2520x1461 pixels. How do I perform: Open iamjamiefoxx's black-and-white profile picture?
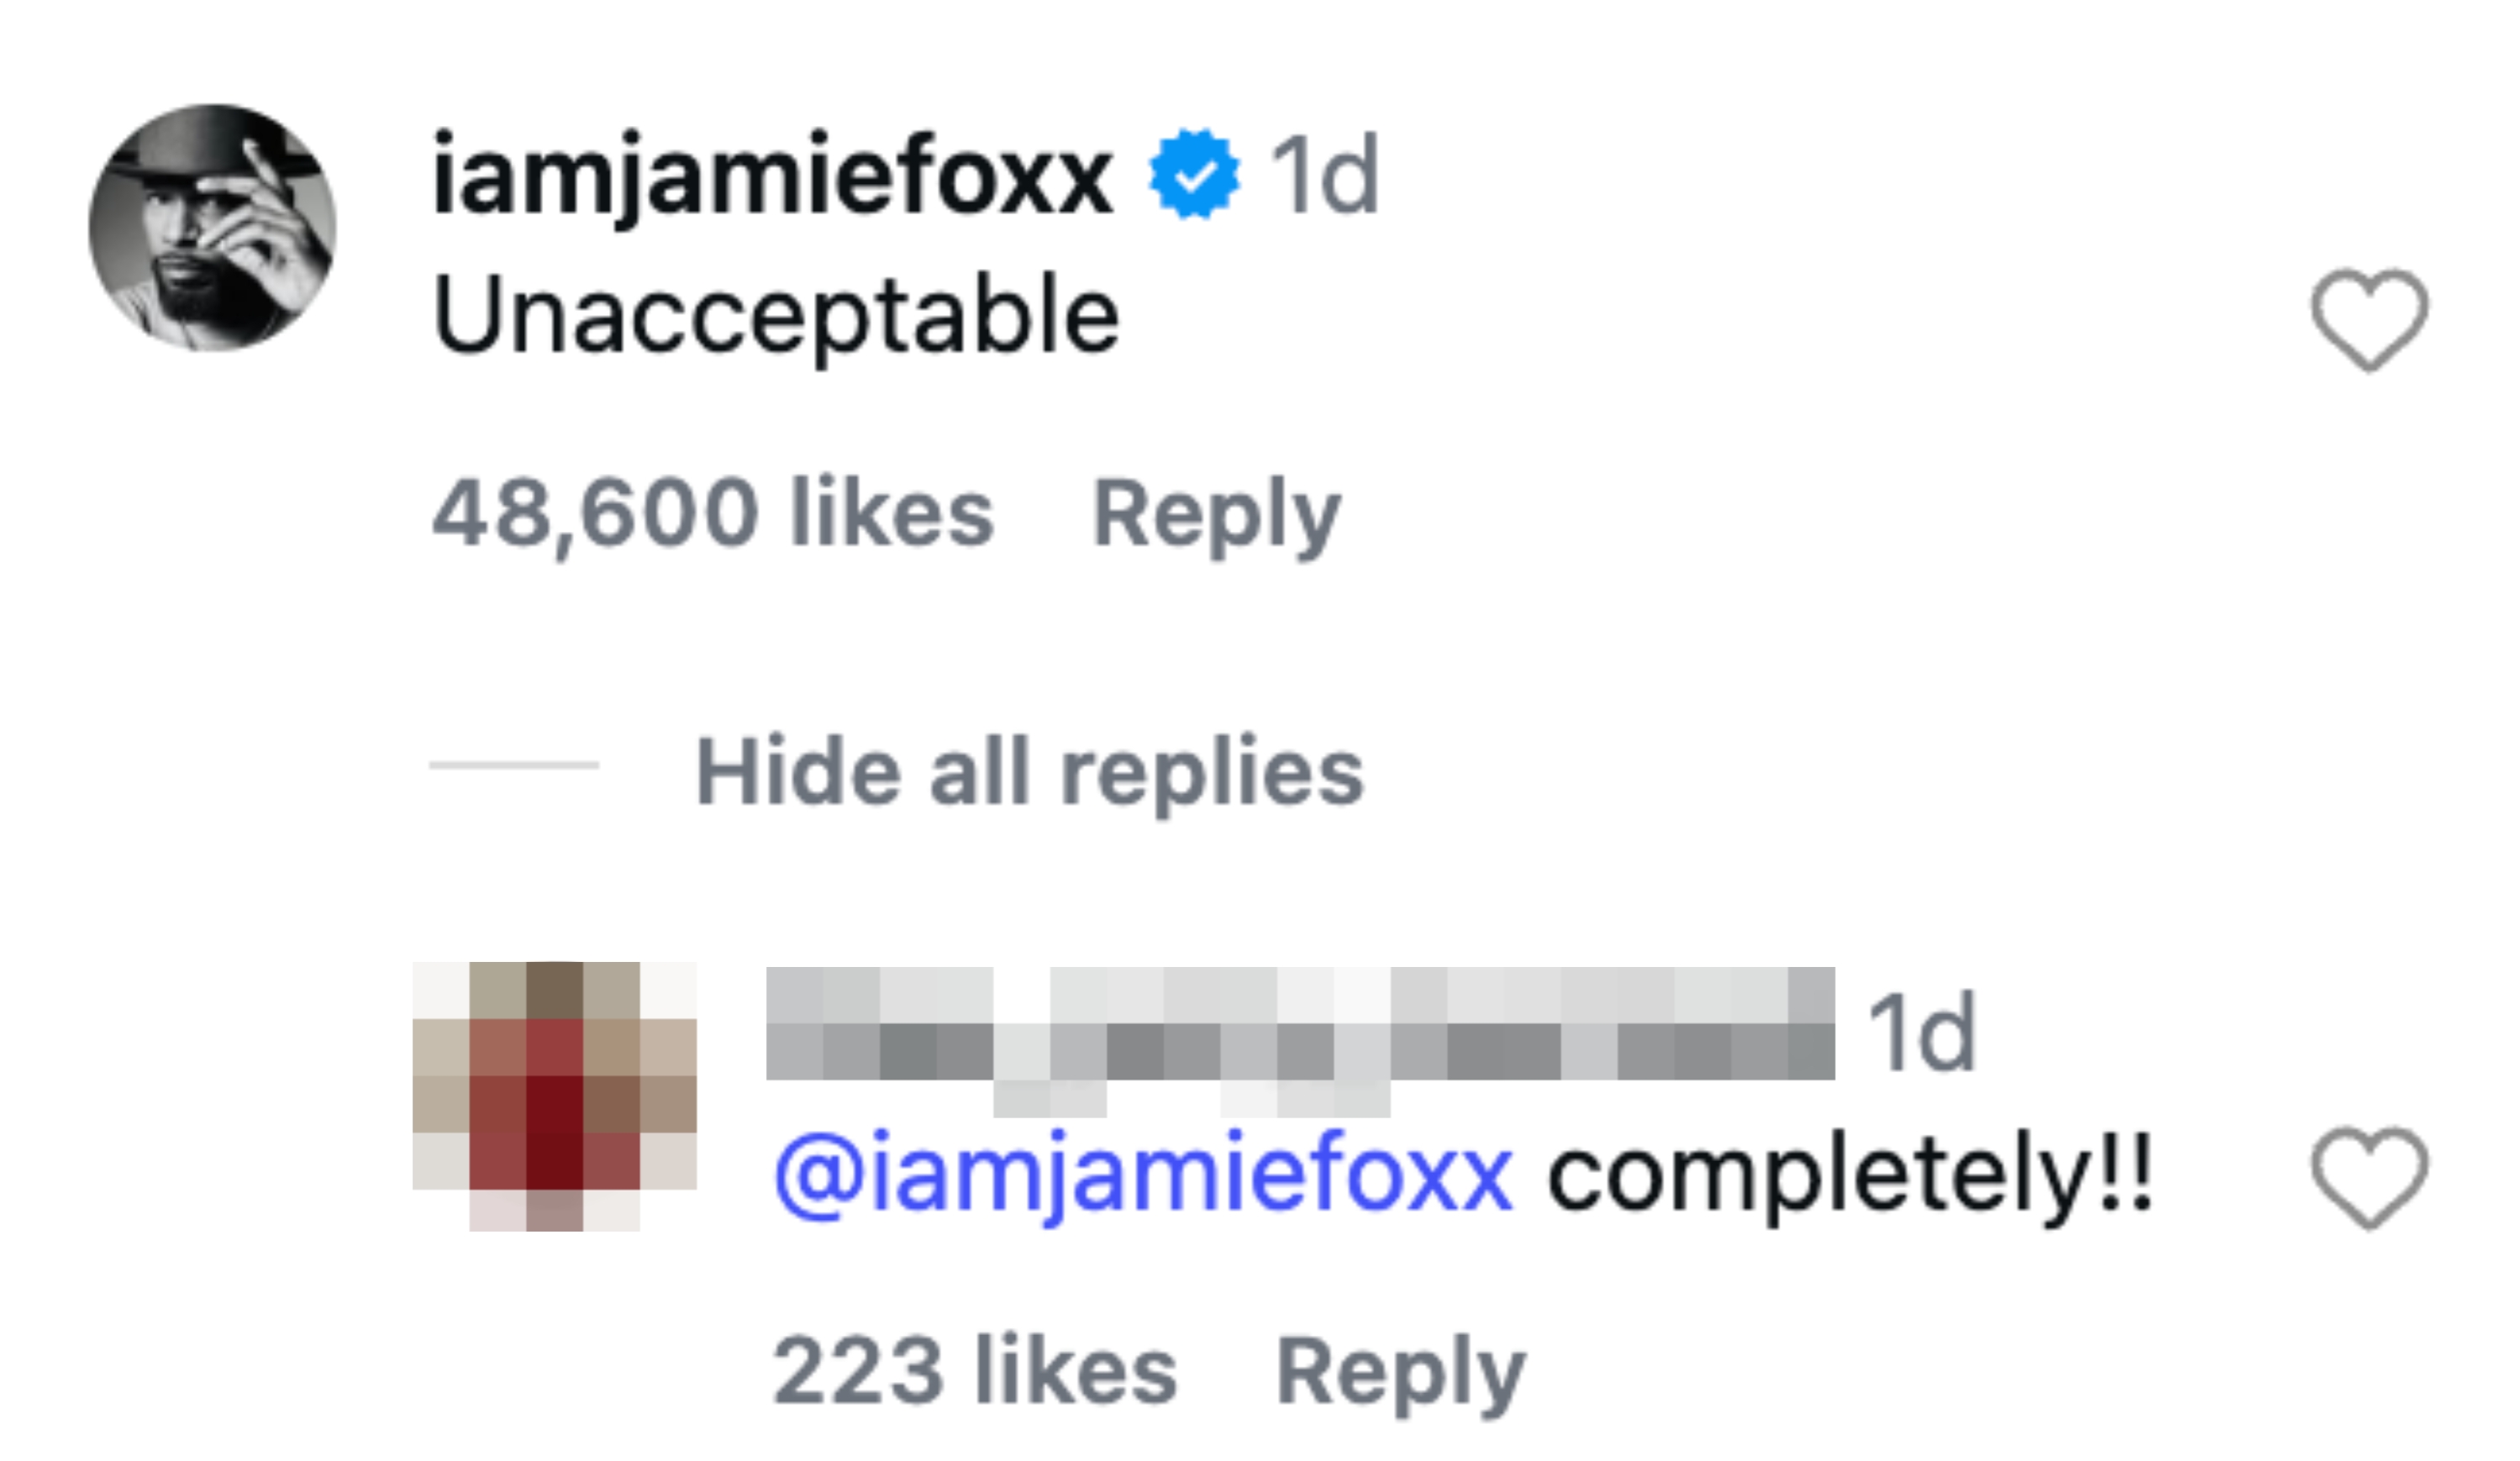click(212, 228)
